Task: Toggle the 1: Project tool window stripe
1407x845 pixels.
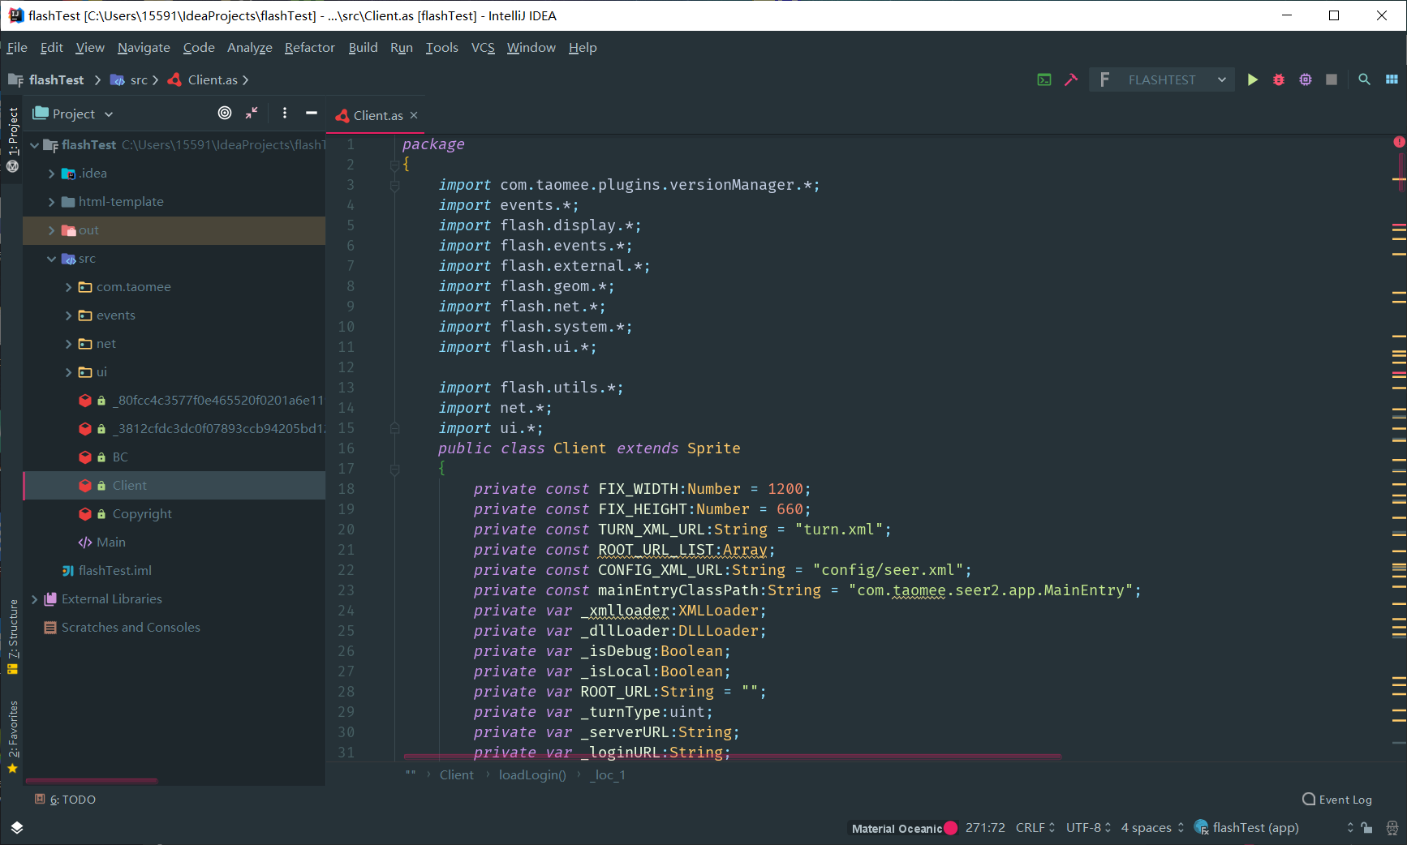Action: [x=12, y=139]
